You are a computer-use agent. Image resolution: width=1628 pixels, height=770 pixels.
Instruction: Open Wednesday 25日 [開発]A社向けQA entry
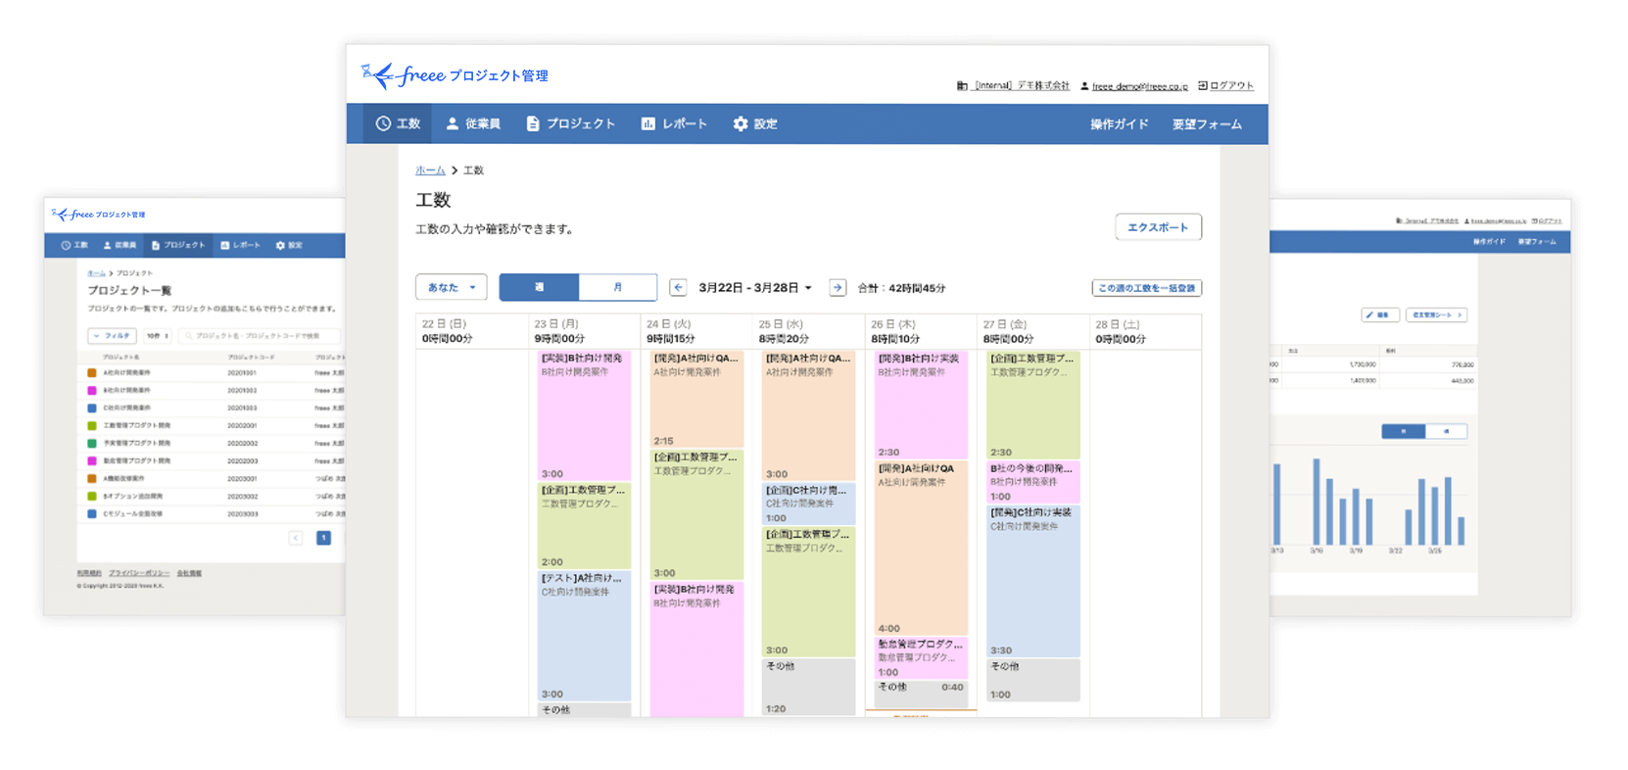coord(808,415)
